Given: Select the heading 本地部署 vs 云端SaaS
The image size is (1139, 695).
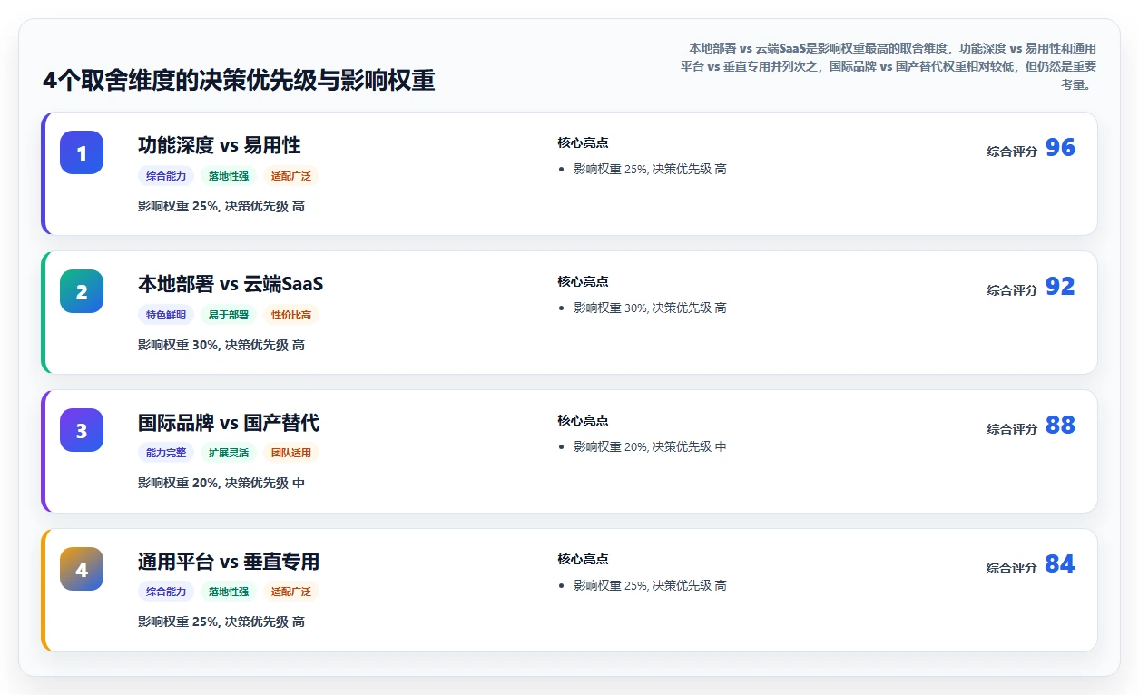Looking at the screenshot, I should (x=231, y=284).
